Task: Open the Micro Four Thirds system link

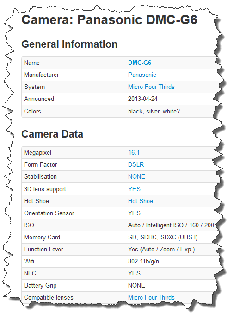Action: coord(151,87)
